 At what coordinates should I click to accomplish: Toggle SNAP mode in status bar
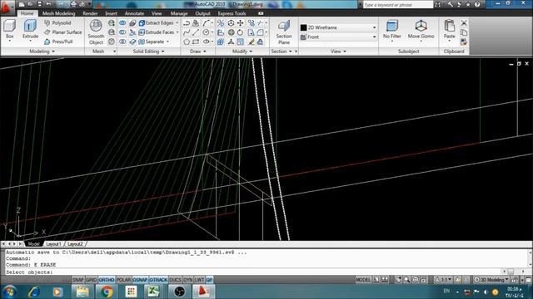(77, 280)
